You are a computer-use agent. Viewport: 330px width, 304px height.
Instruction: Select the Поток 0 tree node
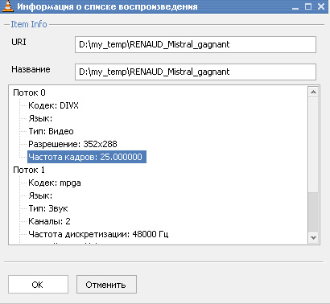pos(29,92)
